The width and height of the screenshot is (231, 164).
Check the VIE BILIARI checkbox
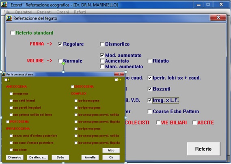tap(158, 123)
